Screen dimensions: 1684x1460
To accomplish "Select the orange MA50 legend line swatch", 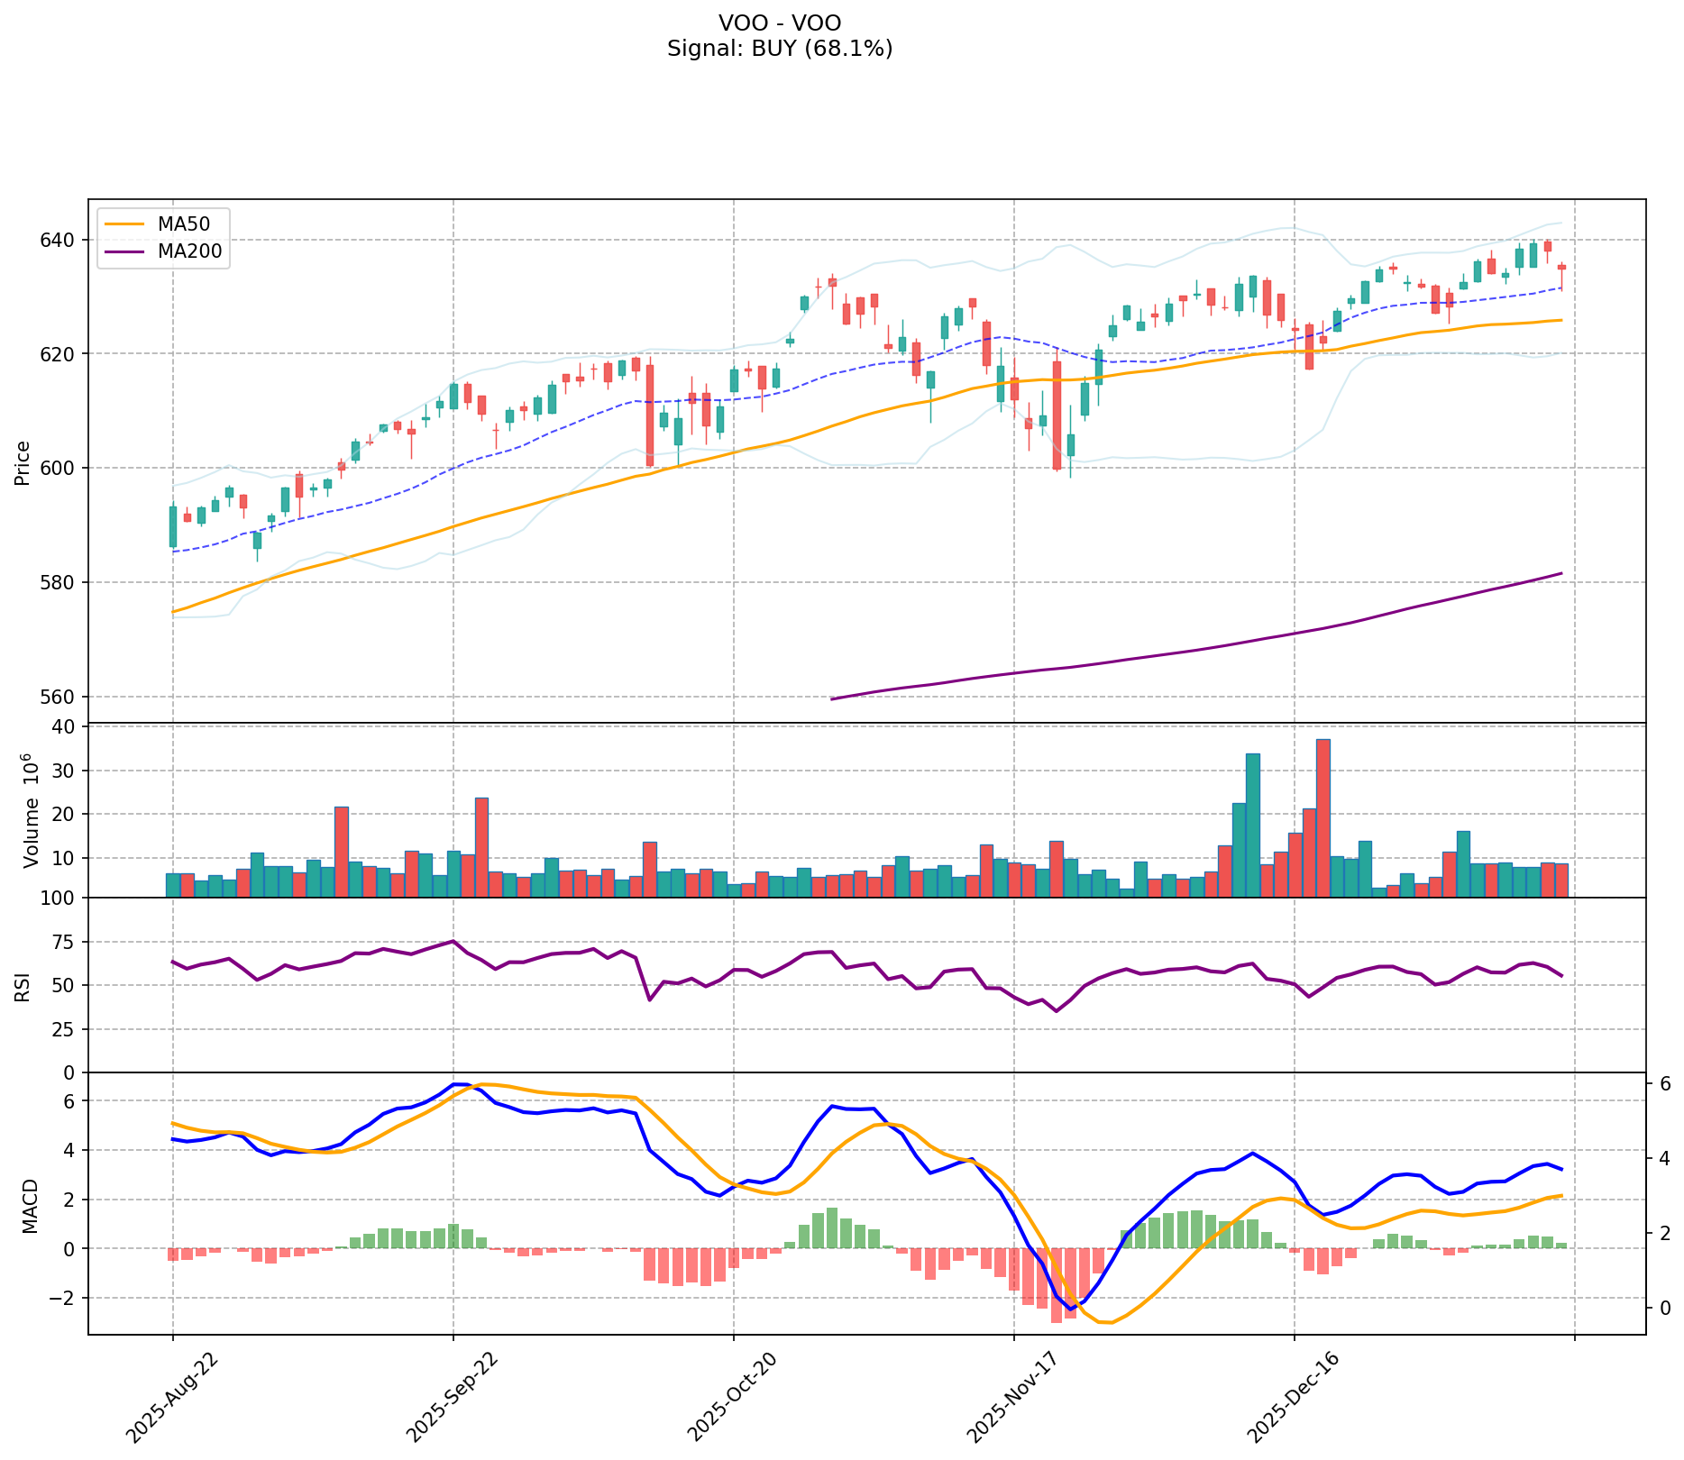I will (x=124, y=224).
